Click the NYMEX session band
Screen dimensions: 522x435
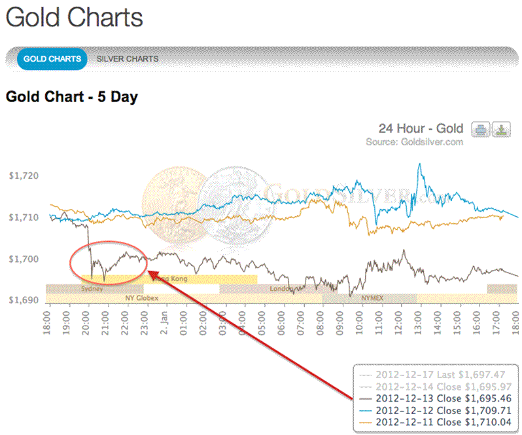click(x=371, y=297)
